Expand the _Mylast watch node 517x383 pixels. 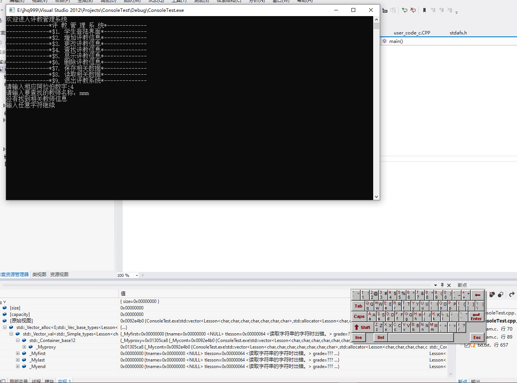pos(18,360)
